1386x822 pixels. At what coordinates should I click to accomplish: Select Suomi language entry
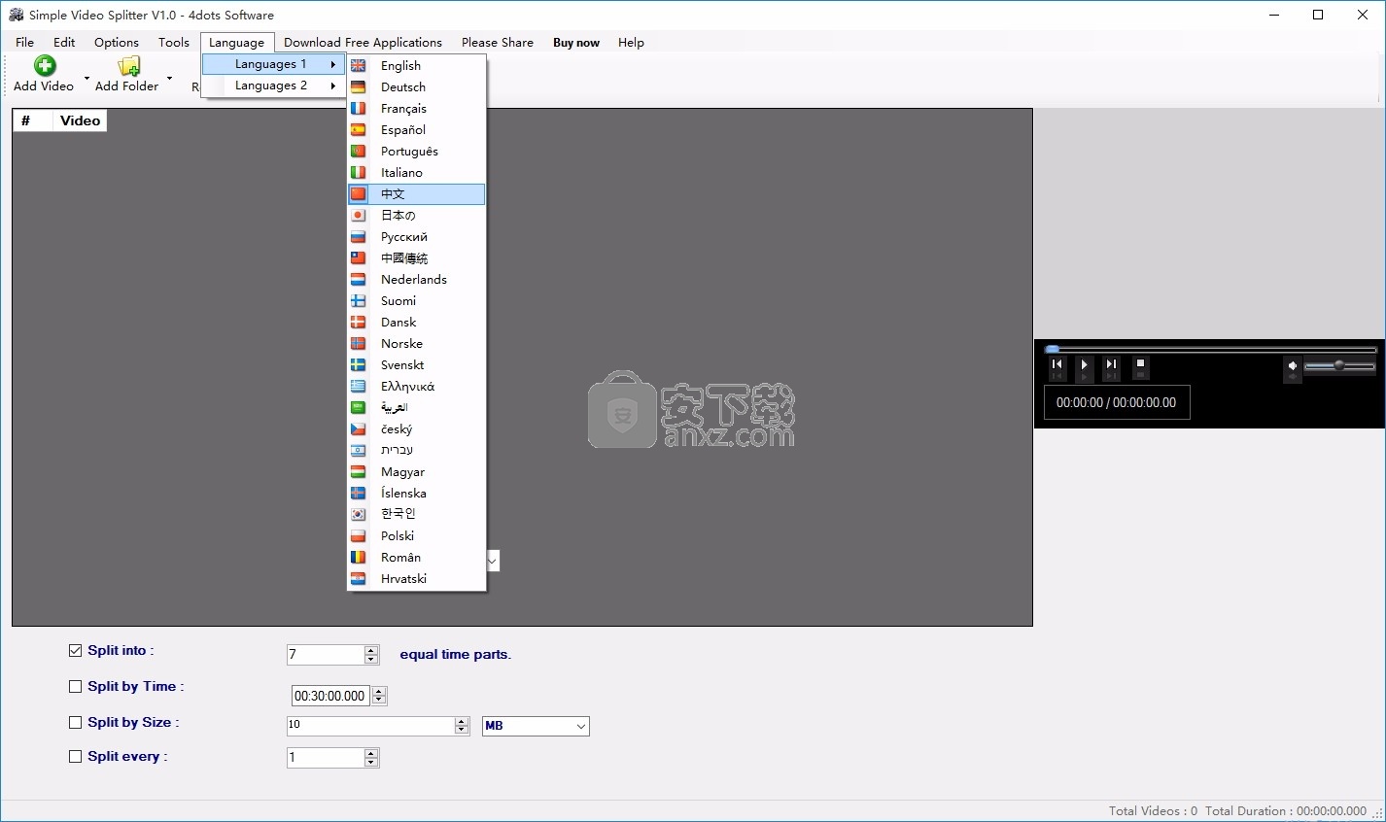[416, 300]
